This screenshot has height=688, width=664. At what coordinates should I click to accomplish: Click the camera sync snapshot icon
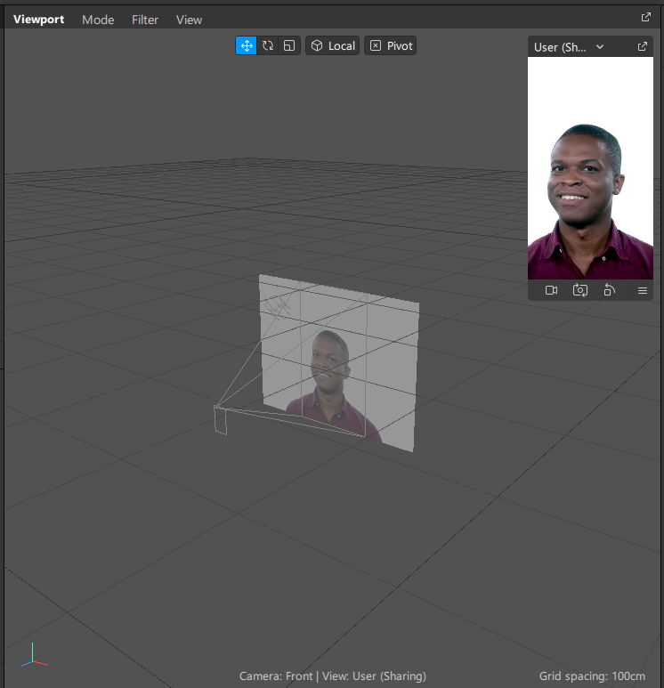(580, 290)
